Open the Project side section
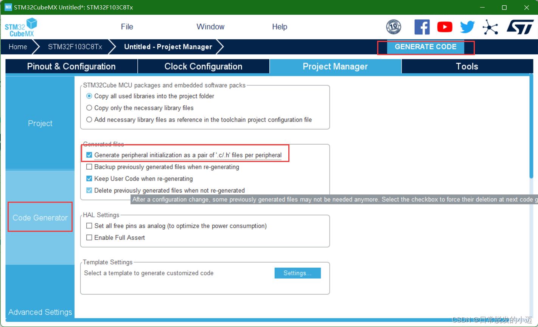538x327 pixels. pos(40,123)
